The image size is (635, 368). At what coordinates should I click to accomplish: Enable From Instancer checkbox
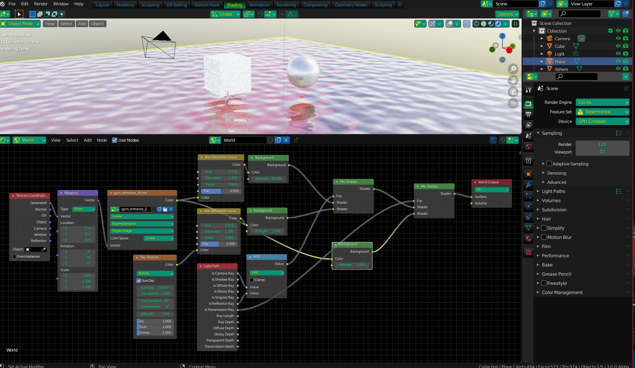click(15, 257)
